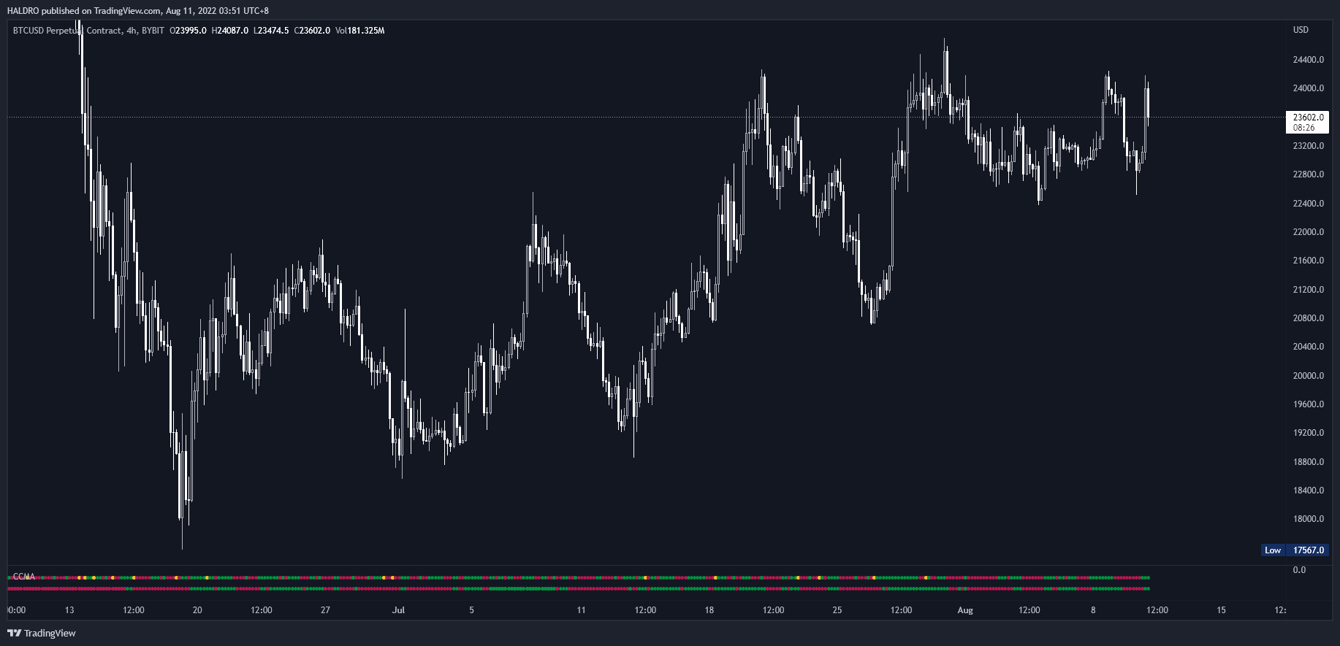Select the USD currency label on the price axis
The height and width of the screenshot is (646, 1340).
click(x=1301, y=30)
